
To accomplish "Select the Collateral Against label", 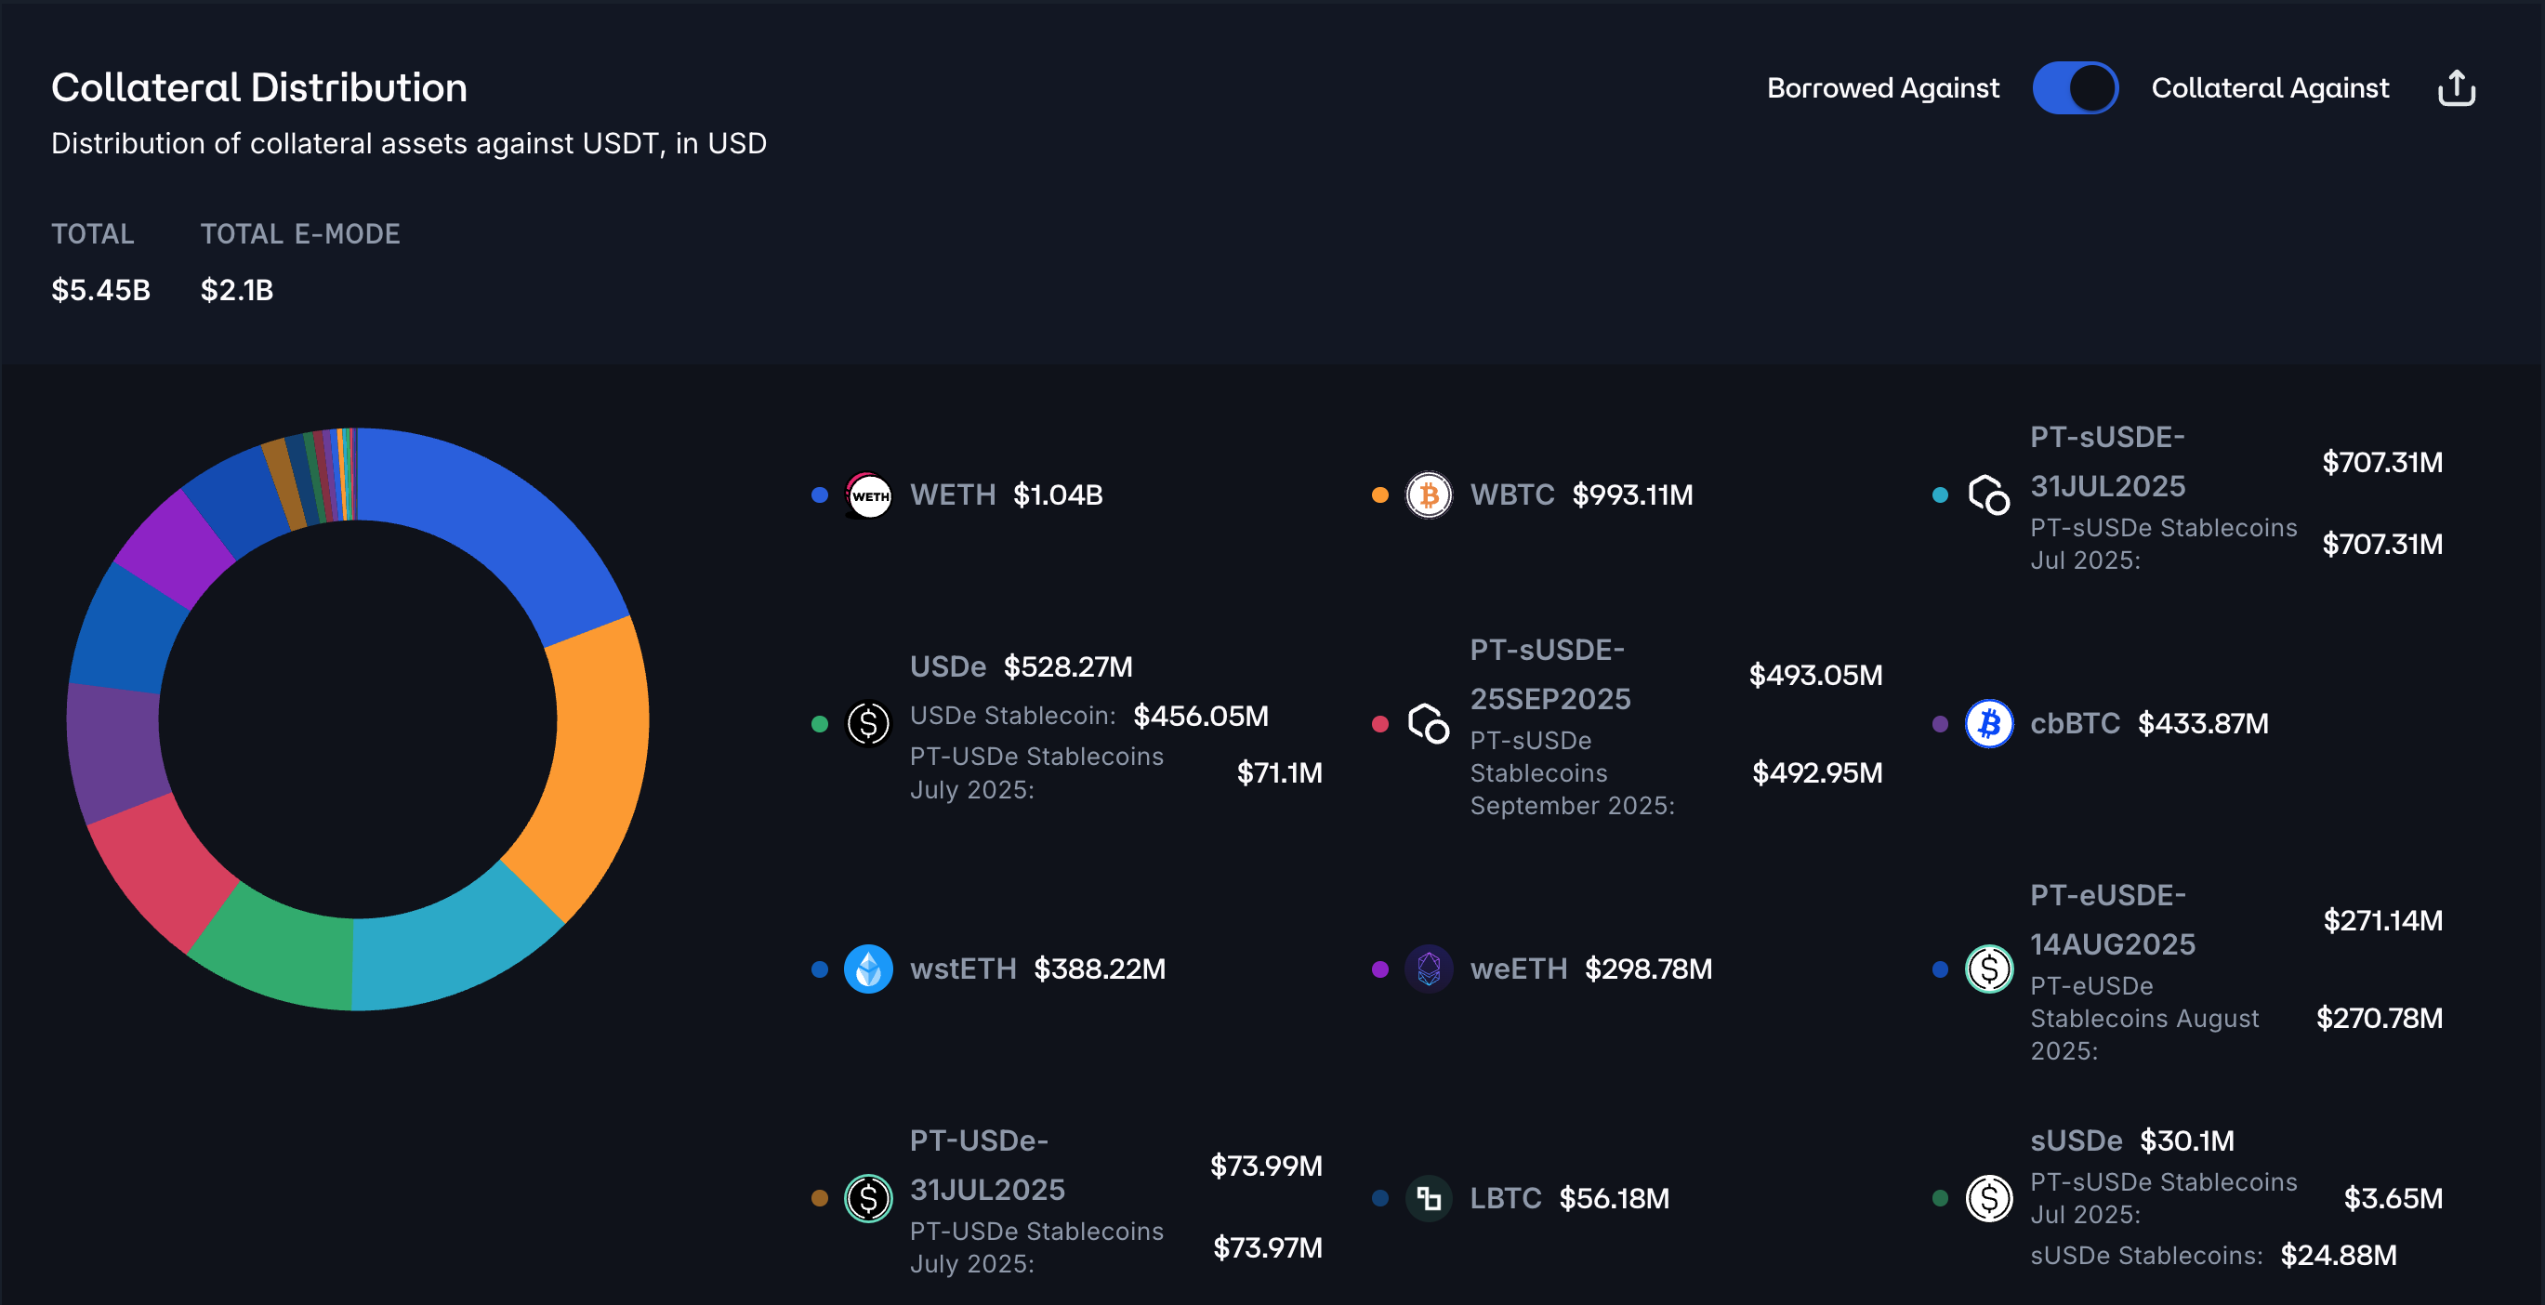I will pos(2269,88).
